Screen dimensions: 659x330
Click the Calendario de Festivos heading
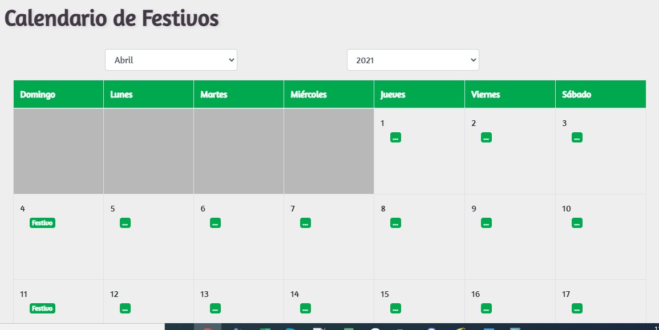coord(112,18)
